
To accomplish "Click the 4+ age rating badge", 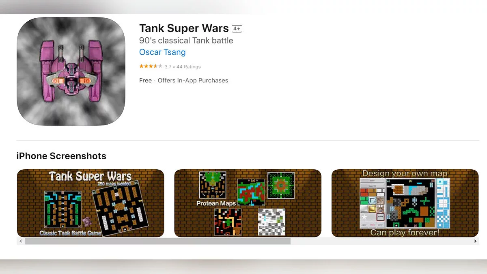I will 237,29.
